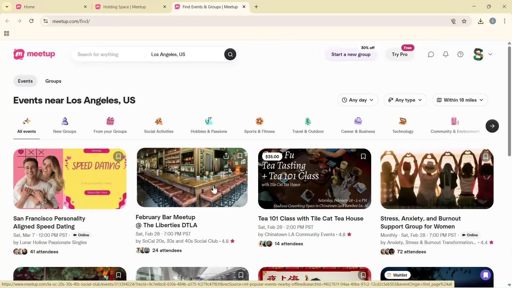Share the February Bar Meetup event
This screenshot has height=288, width=512.
226,156
